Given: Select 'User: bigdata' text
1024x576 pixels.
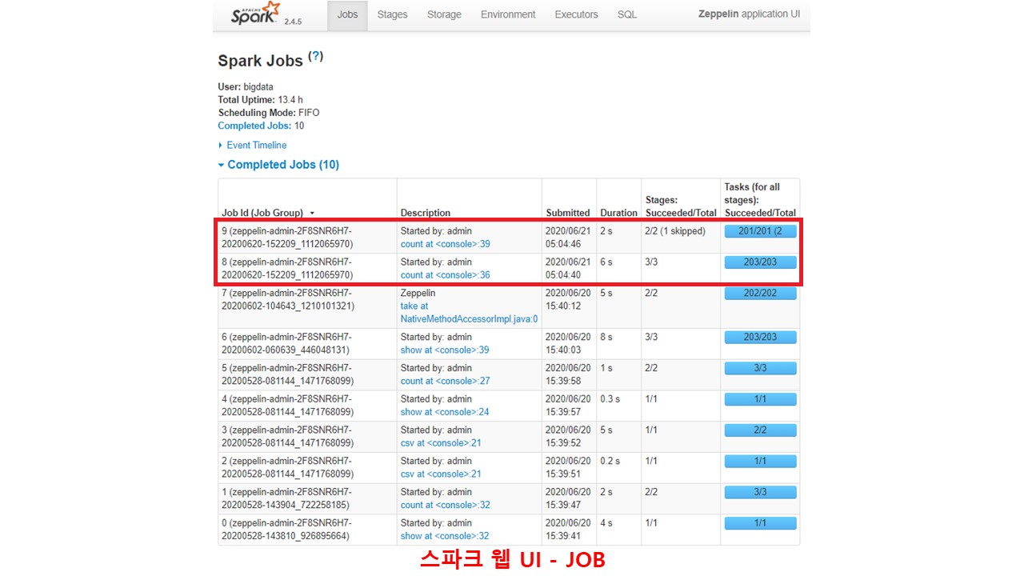Looking at the screenshot, I should click(x=245, y=87).
